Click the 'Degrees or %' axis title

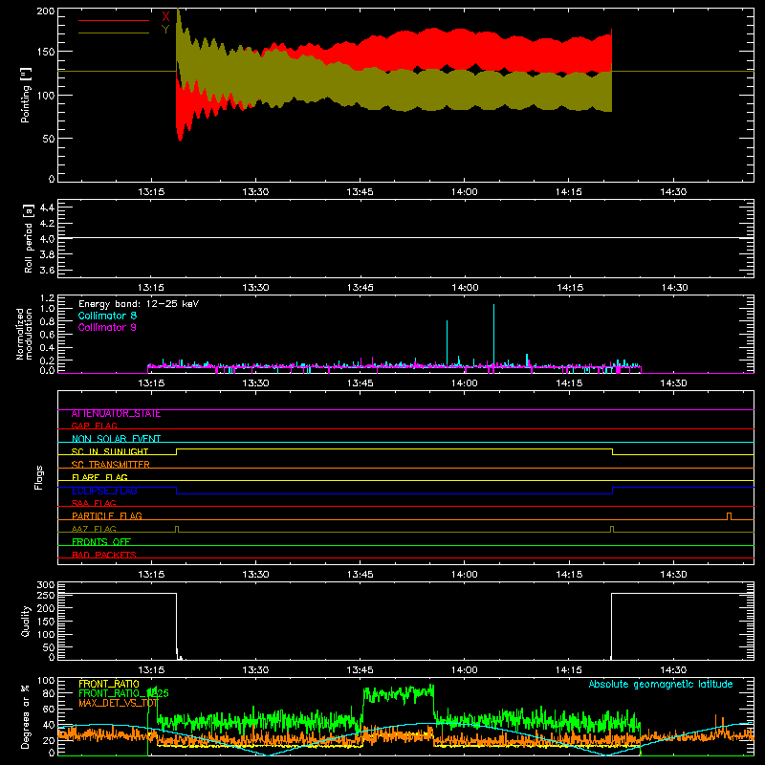click(26, 716)
